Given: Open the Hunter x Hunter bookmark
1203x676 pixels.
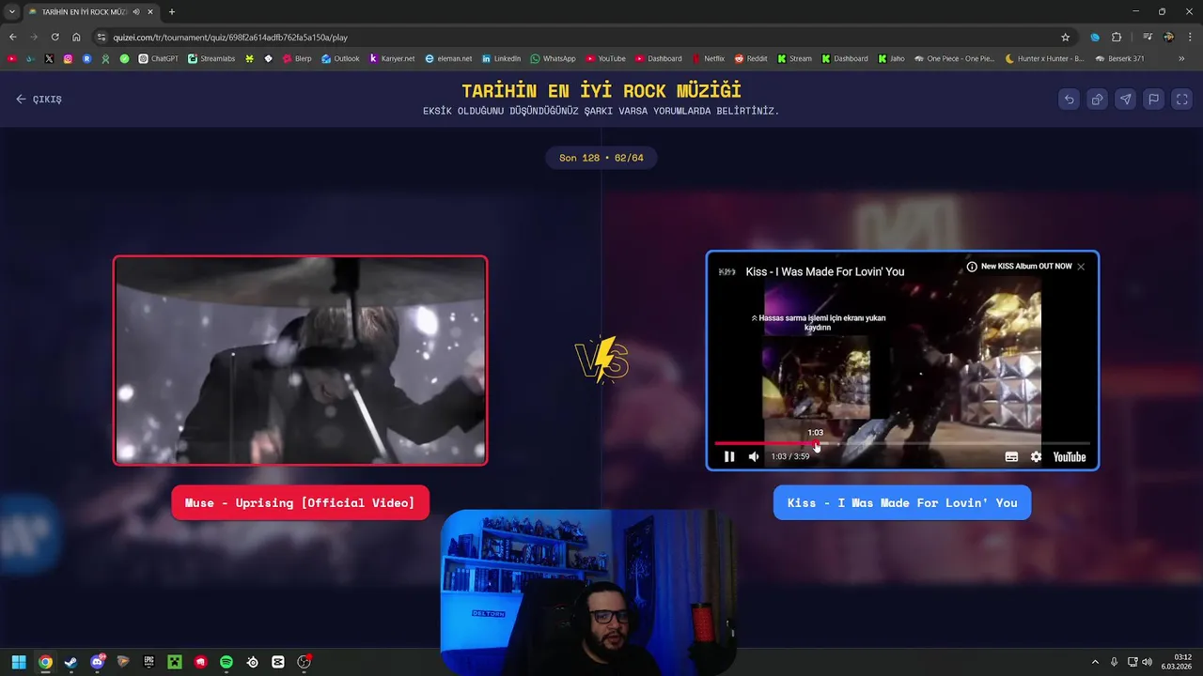Looking at the screenshot, I should click(x=1044, y=58).
